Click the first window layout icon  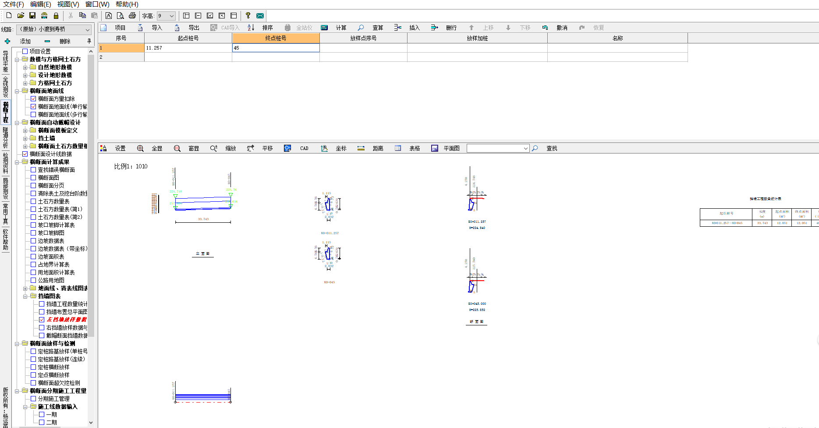[186, 15]
